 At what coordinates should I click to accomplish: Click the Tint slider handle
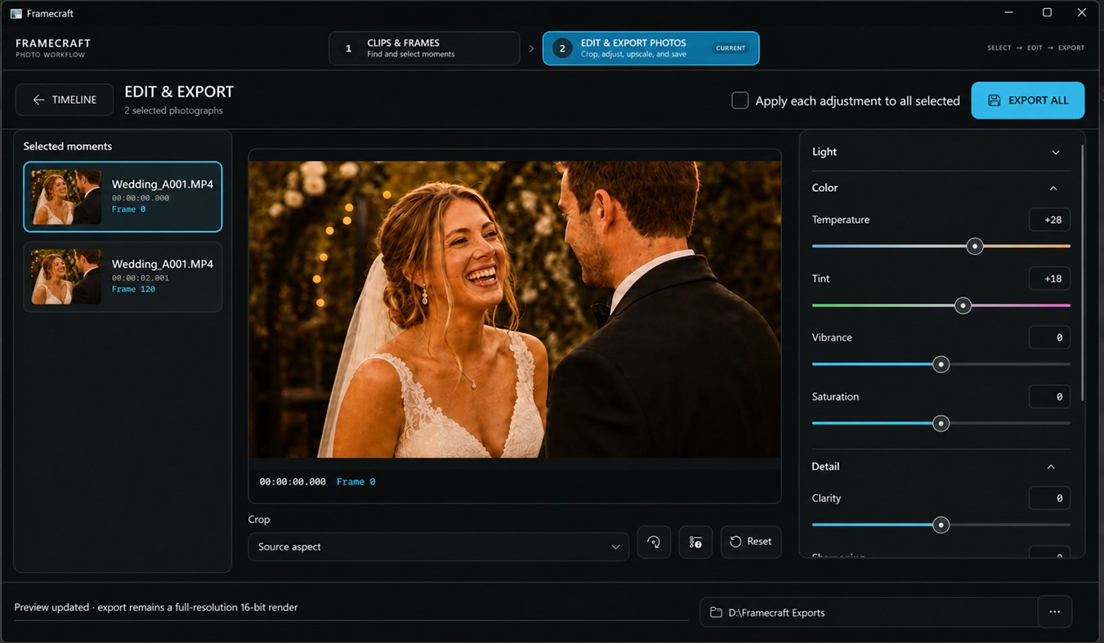click(x=963, y=306)
